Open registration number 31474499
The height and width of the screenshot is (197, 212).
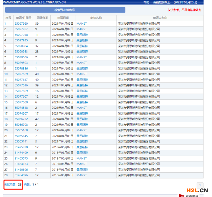point(21,153)
